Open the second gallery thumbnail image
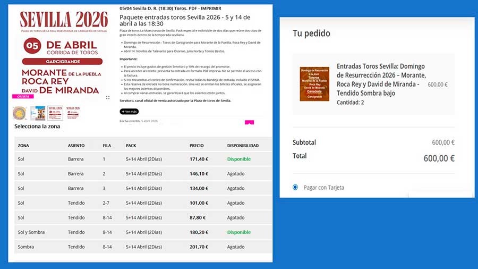The image size is (478, 269). (x=37, y=113)
